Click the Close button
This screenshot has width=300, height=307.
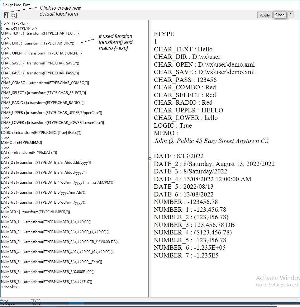[x=279, y=15]
